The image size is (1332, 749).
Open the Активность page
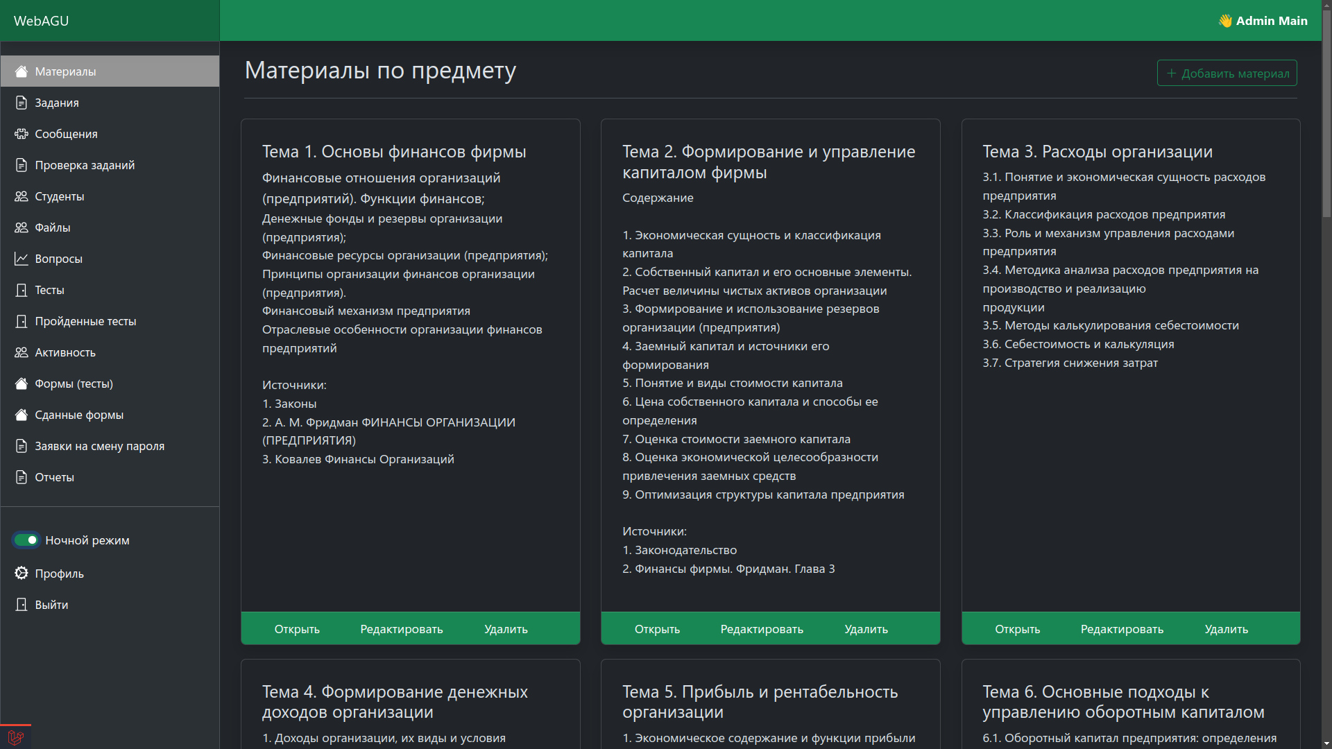point(110,352)
